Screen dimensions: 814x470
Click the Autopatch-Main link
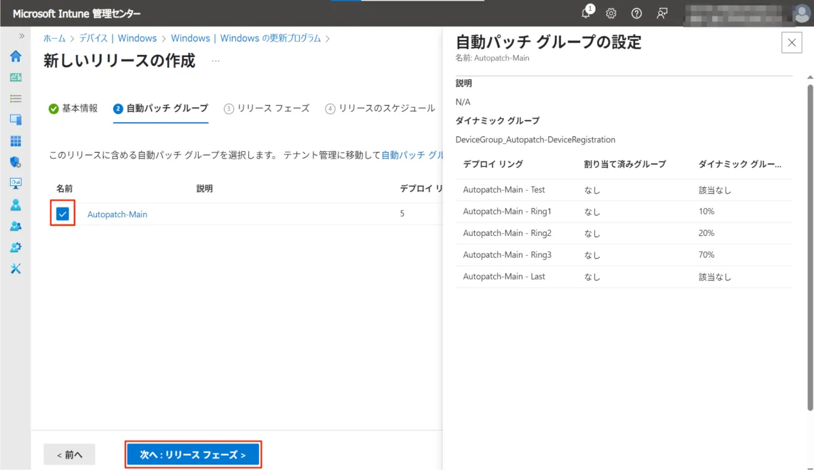click(117, 214)
